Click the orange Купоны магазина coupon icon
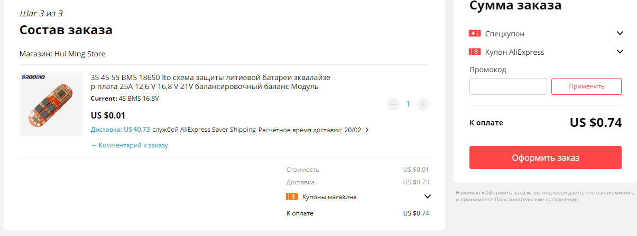 [292, 196]
